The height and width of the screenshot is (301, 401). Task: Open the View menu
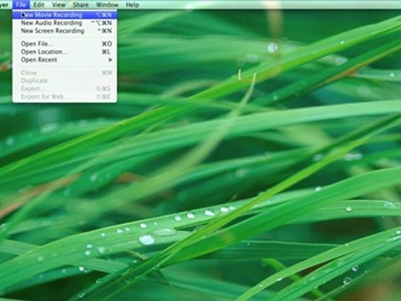pos(58,5)
